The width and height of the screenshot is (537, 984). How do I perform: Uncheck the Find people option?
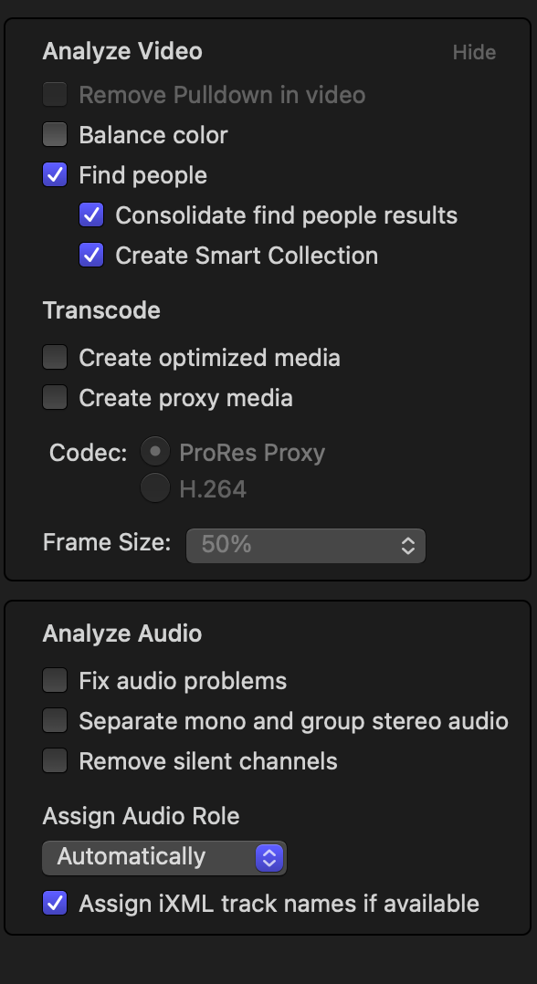coord(55,175)
